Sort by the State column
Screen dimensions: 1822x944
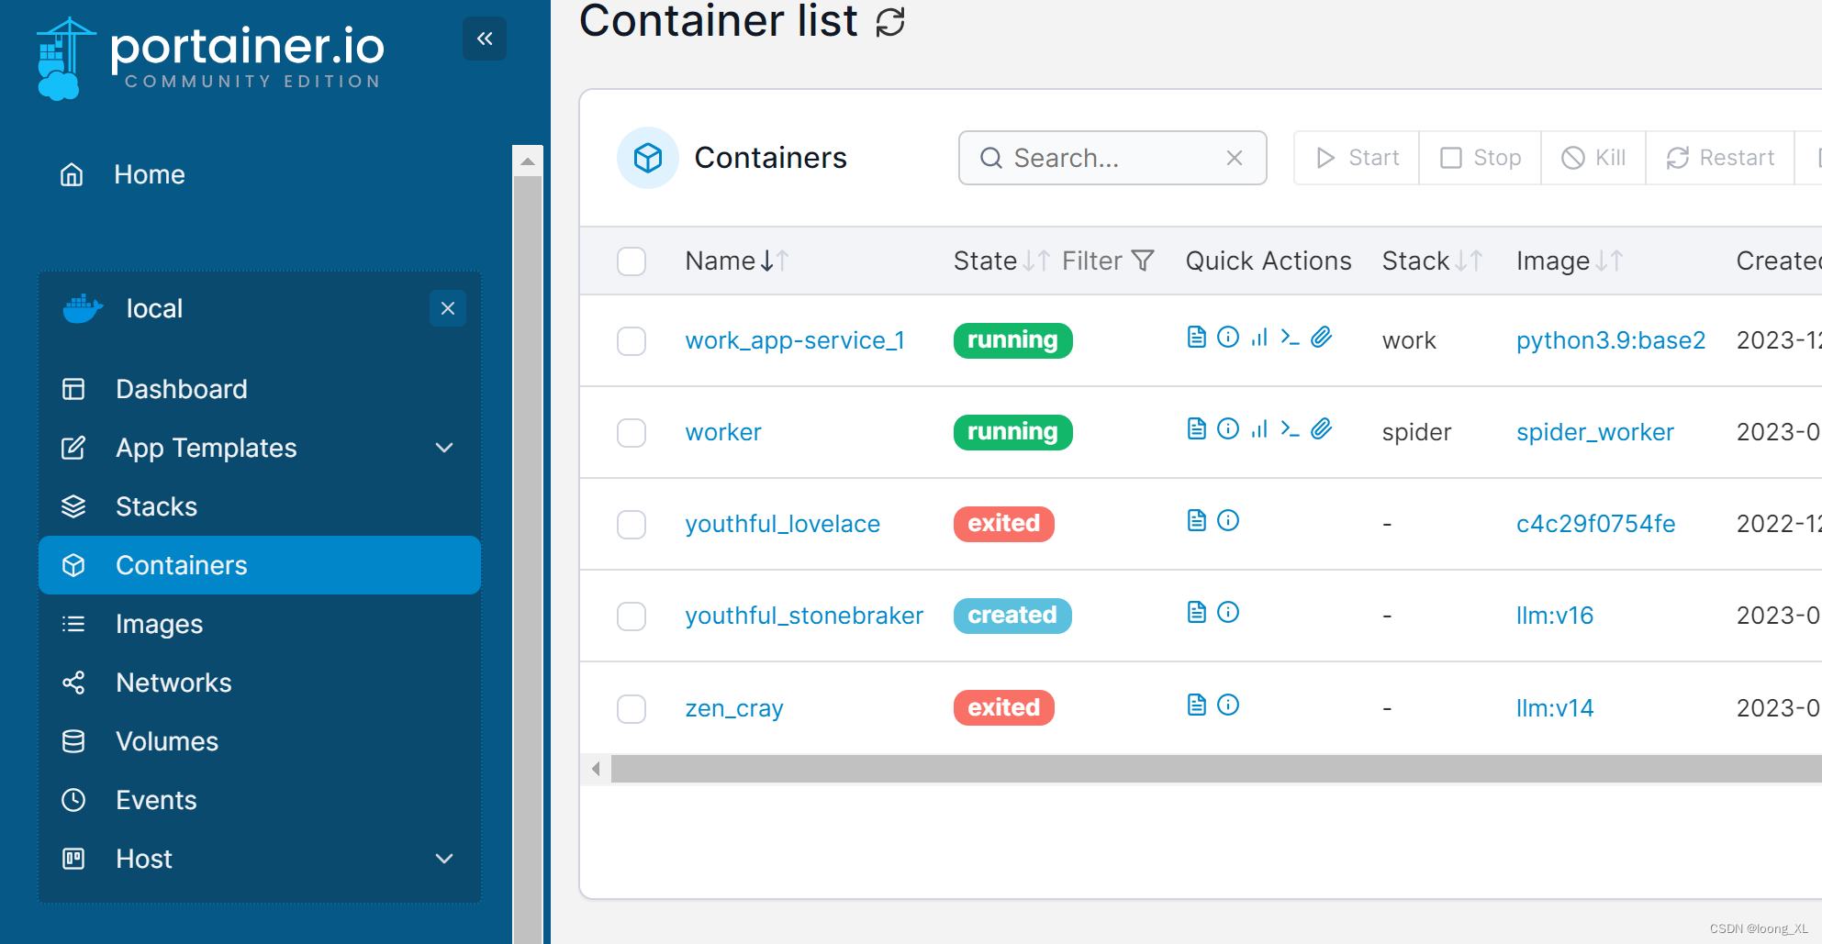coord(1000,261)
